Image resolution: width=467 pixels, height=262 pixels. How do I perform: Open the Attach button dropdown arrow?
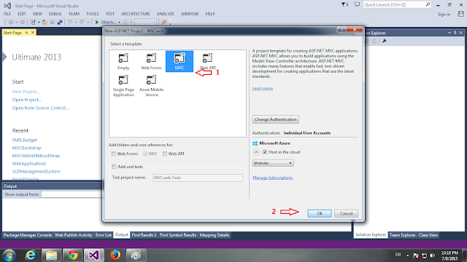[119, 23]
